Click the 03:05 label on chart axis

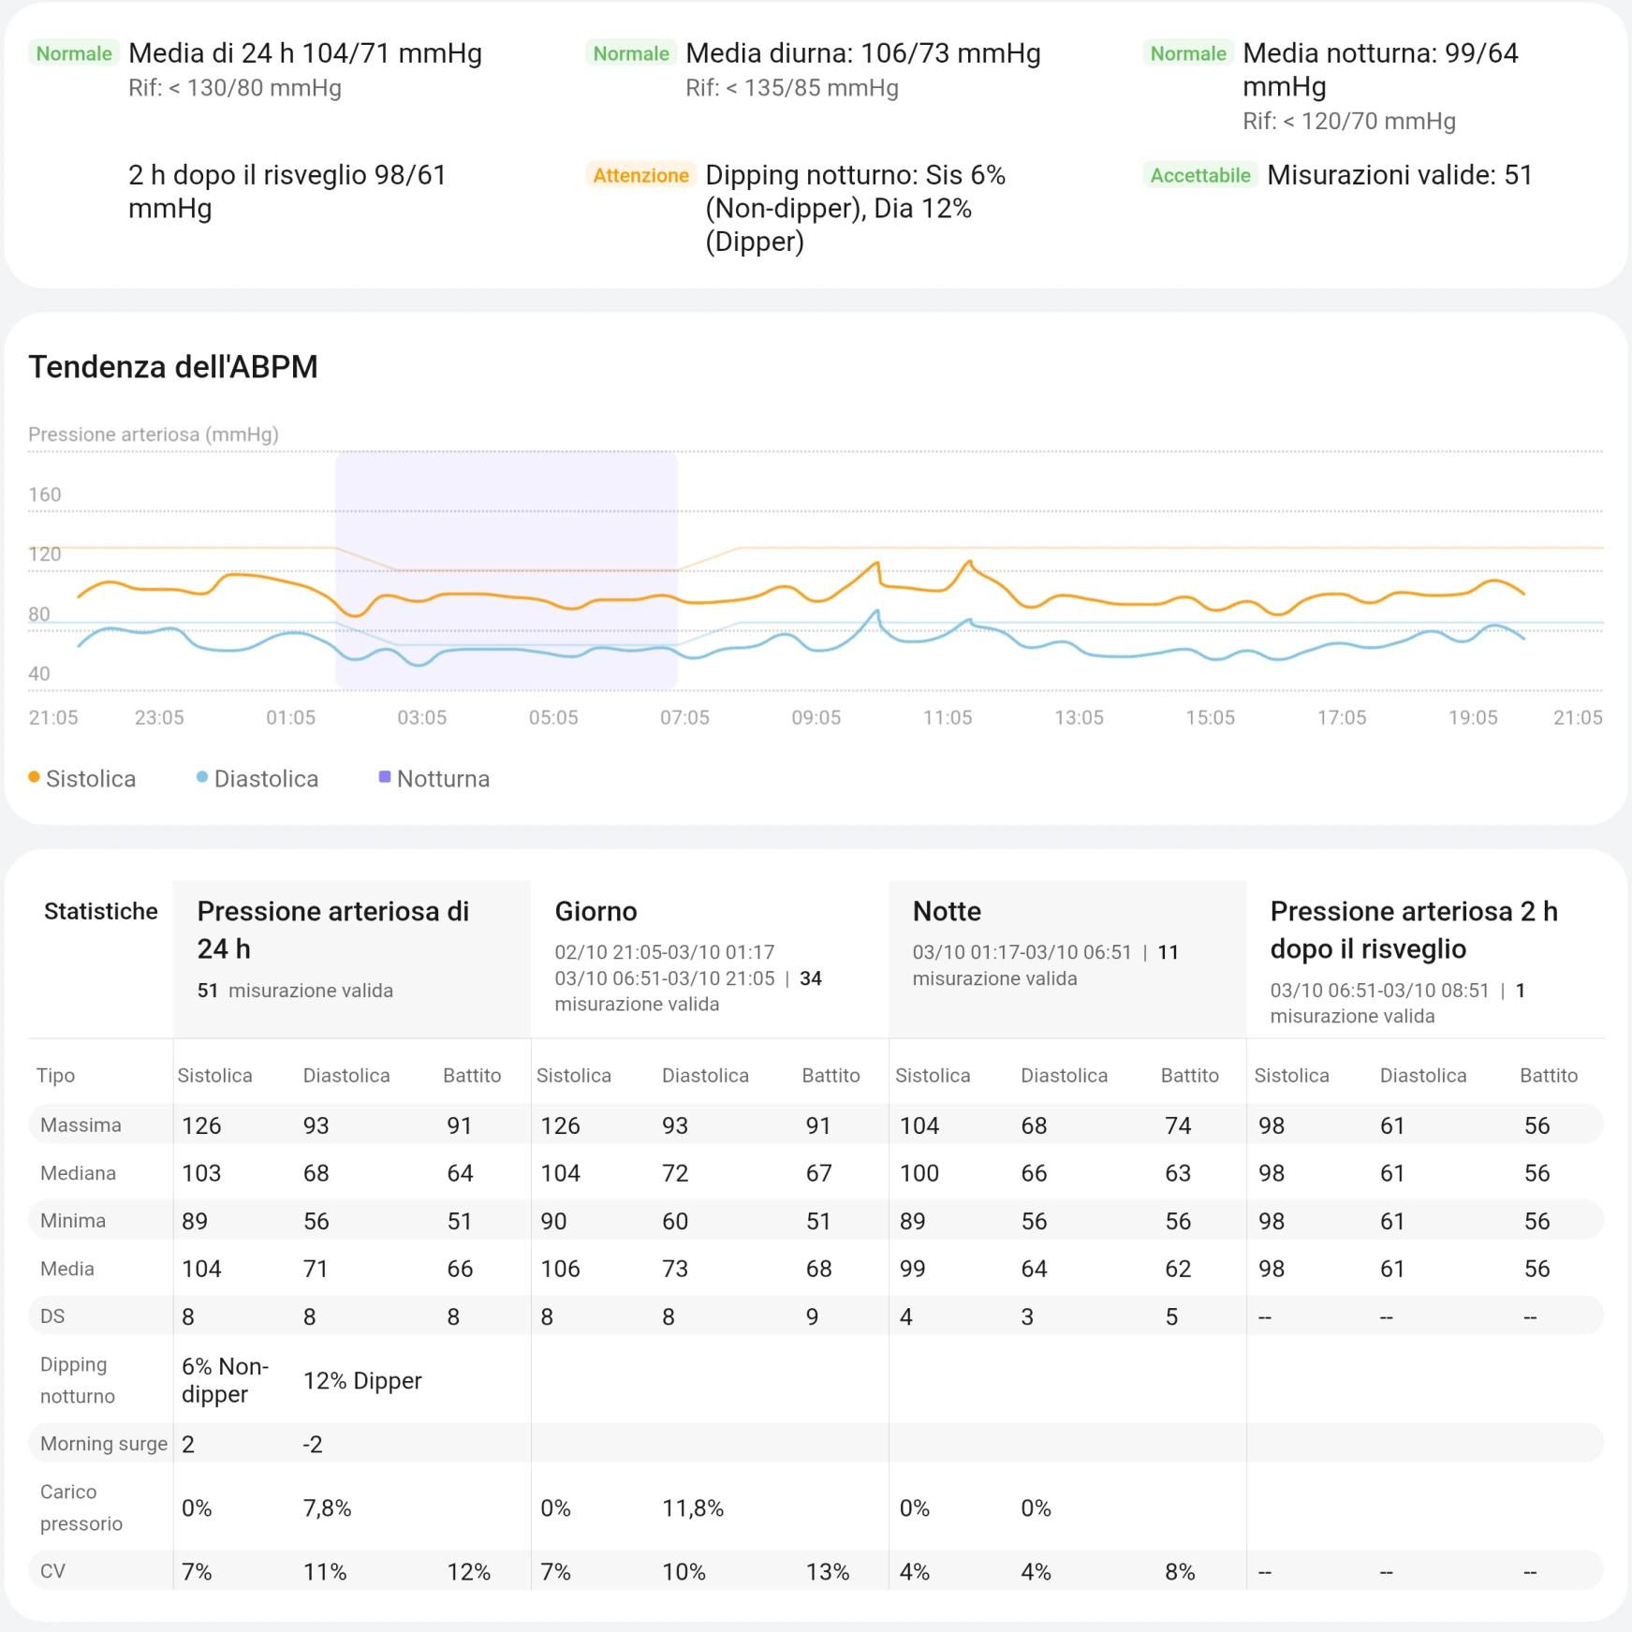[422, 718]
